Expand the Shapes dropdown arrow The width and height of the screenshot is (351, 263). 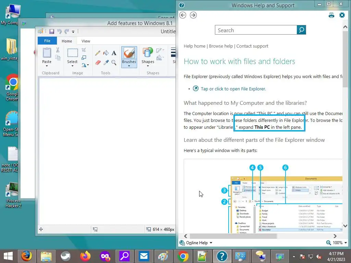[148, 66]
